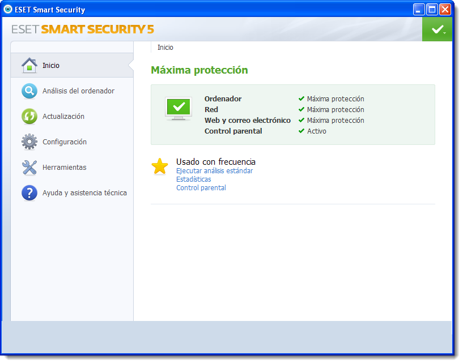Click the ESET eye logo in title bar
This screenshot has height=364, width=463.
(8, 10)
